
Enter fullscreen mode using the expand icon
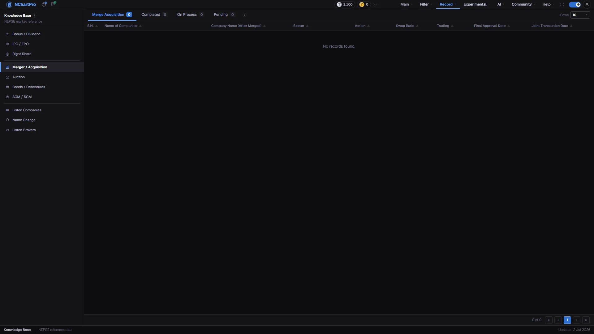click(x=562, y=4)
